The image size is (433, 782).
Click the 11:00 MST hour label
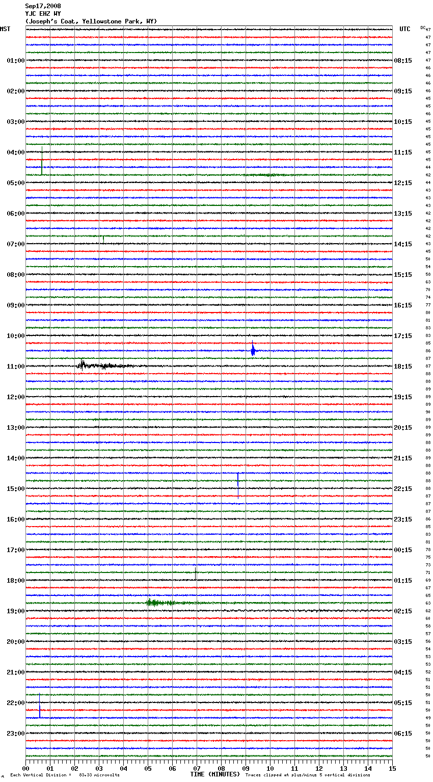(16, 367)
